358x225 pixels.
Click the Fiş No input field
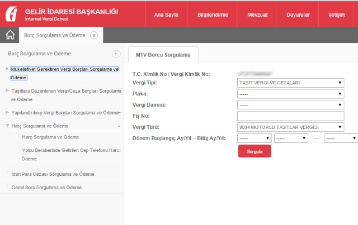pos(291,116)
